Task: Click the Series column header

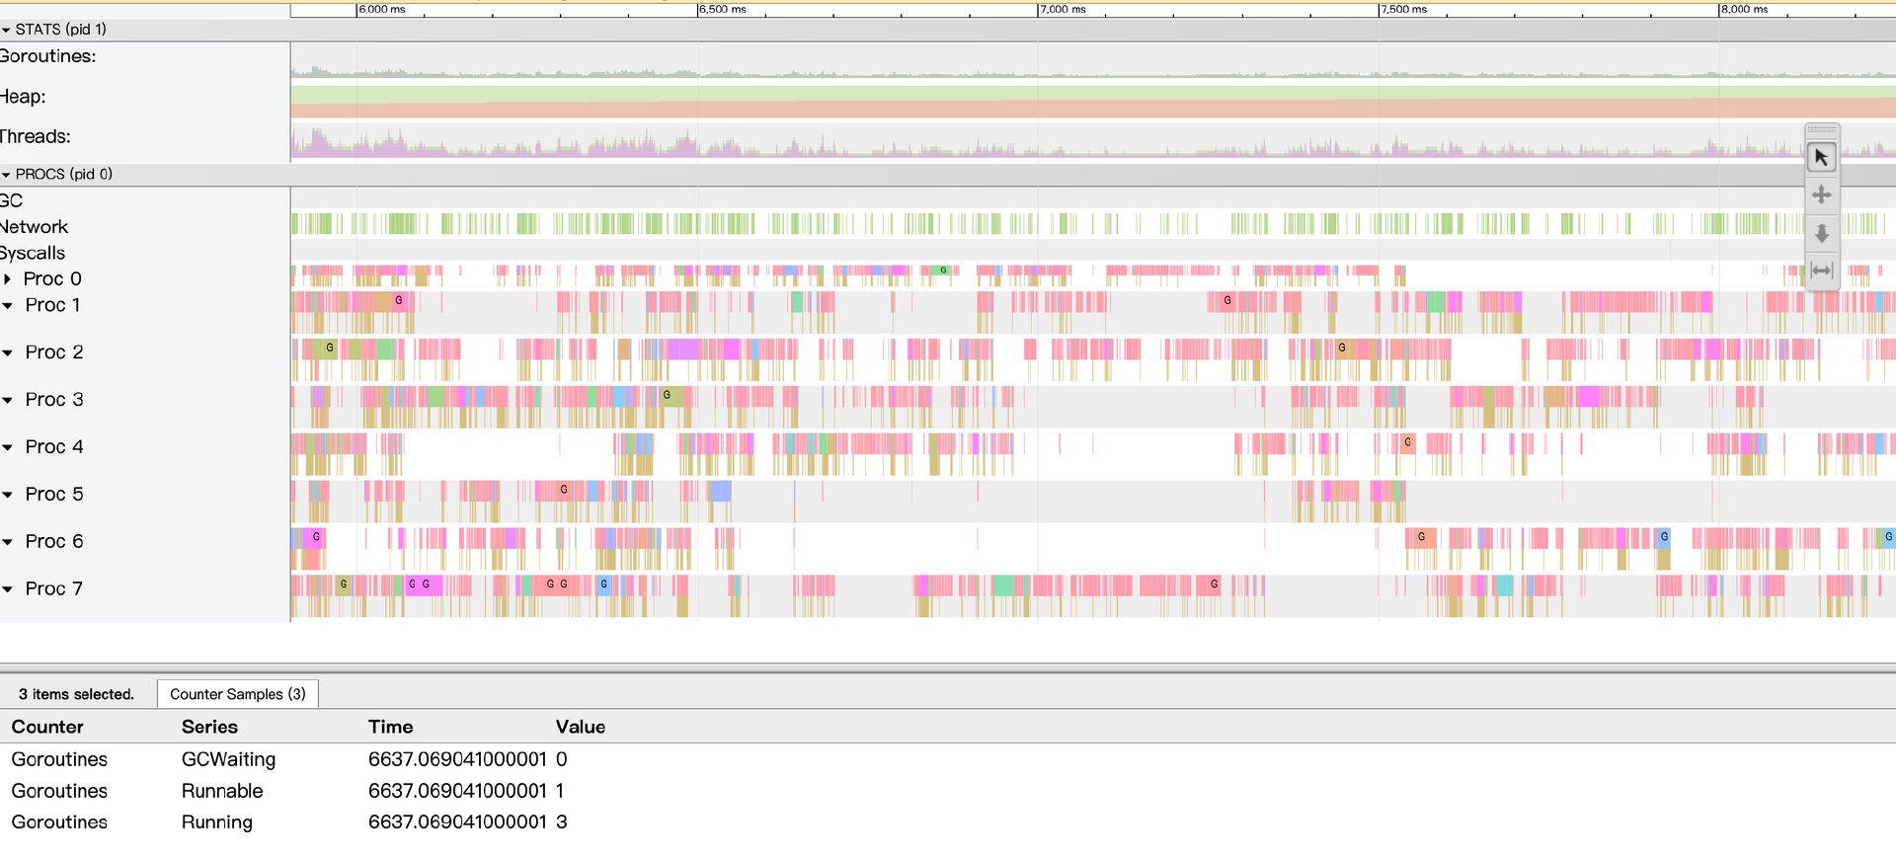Action: (x=209, y=727)
